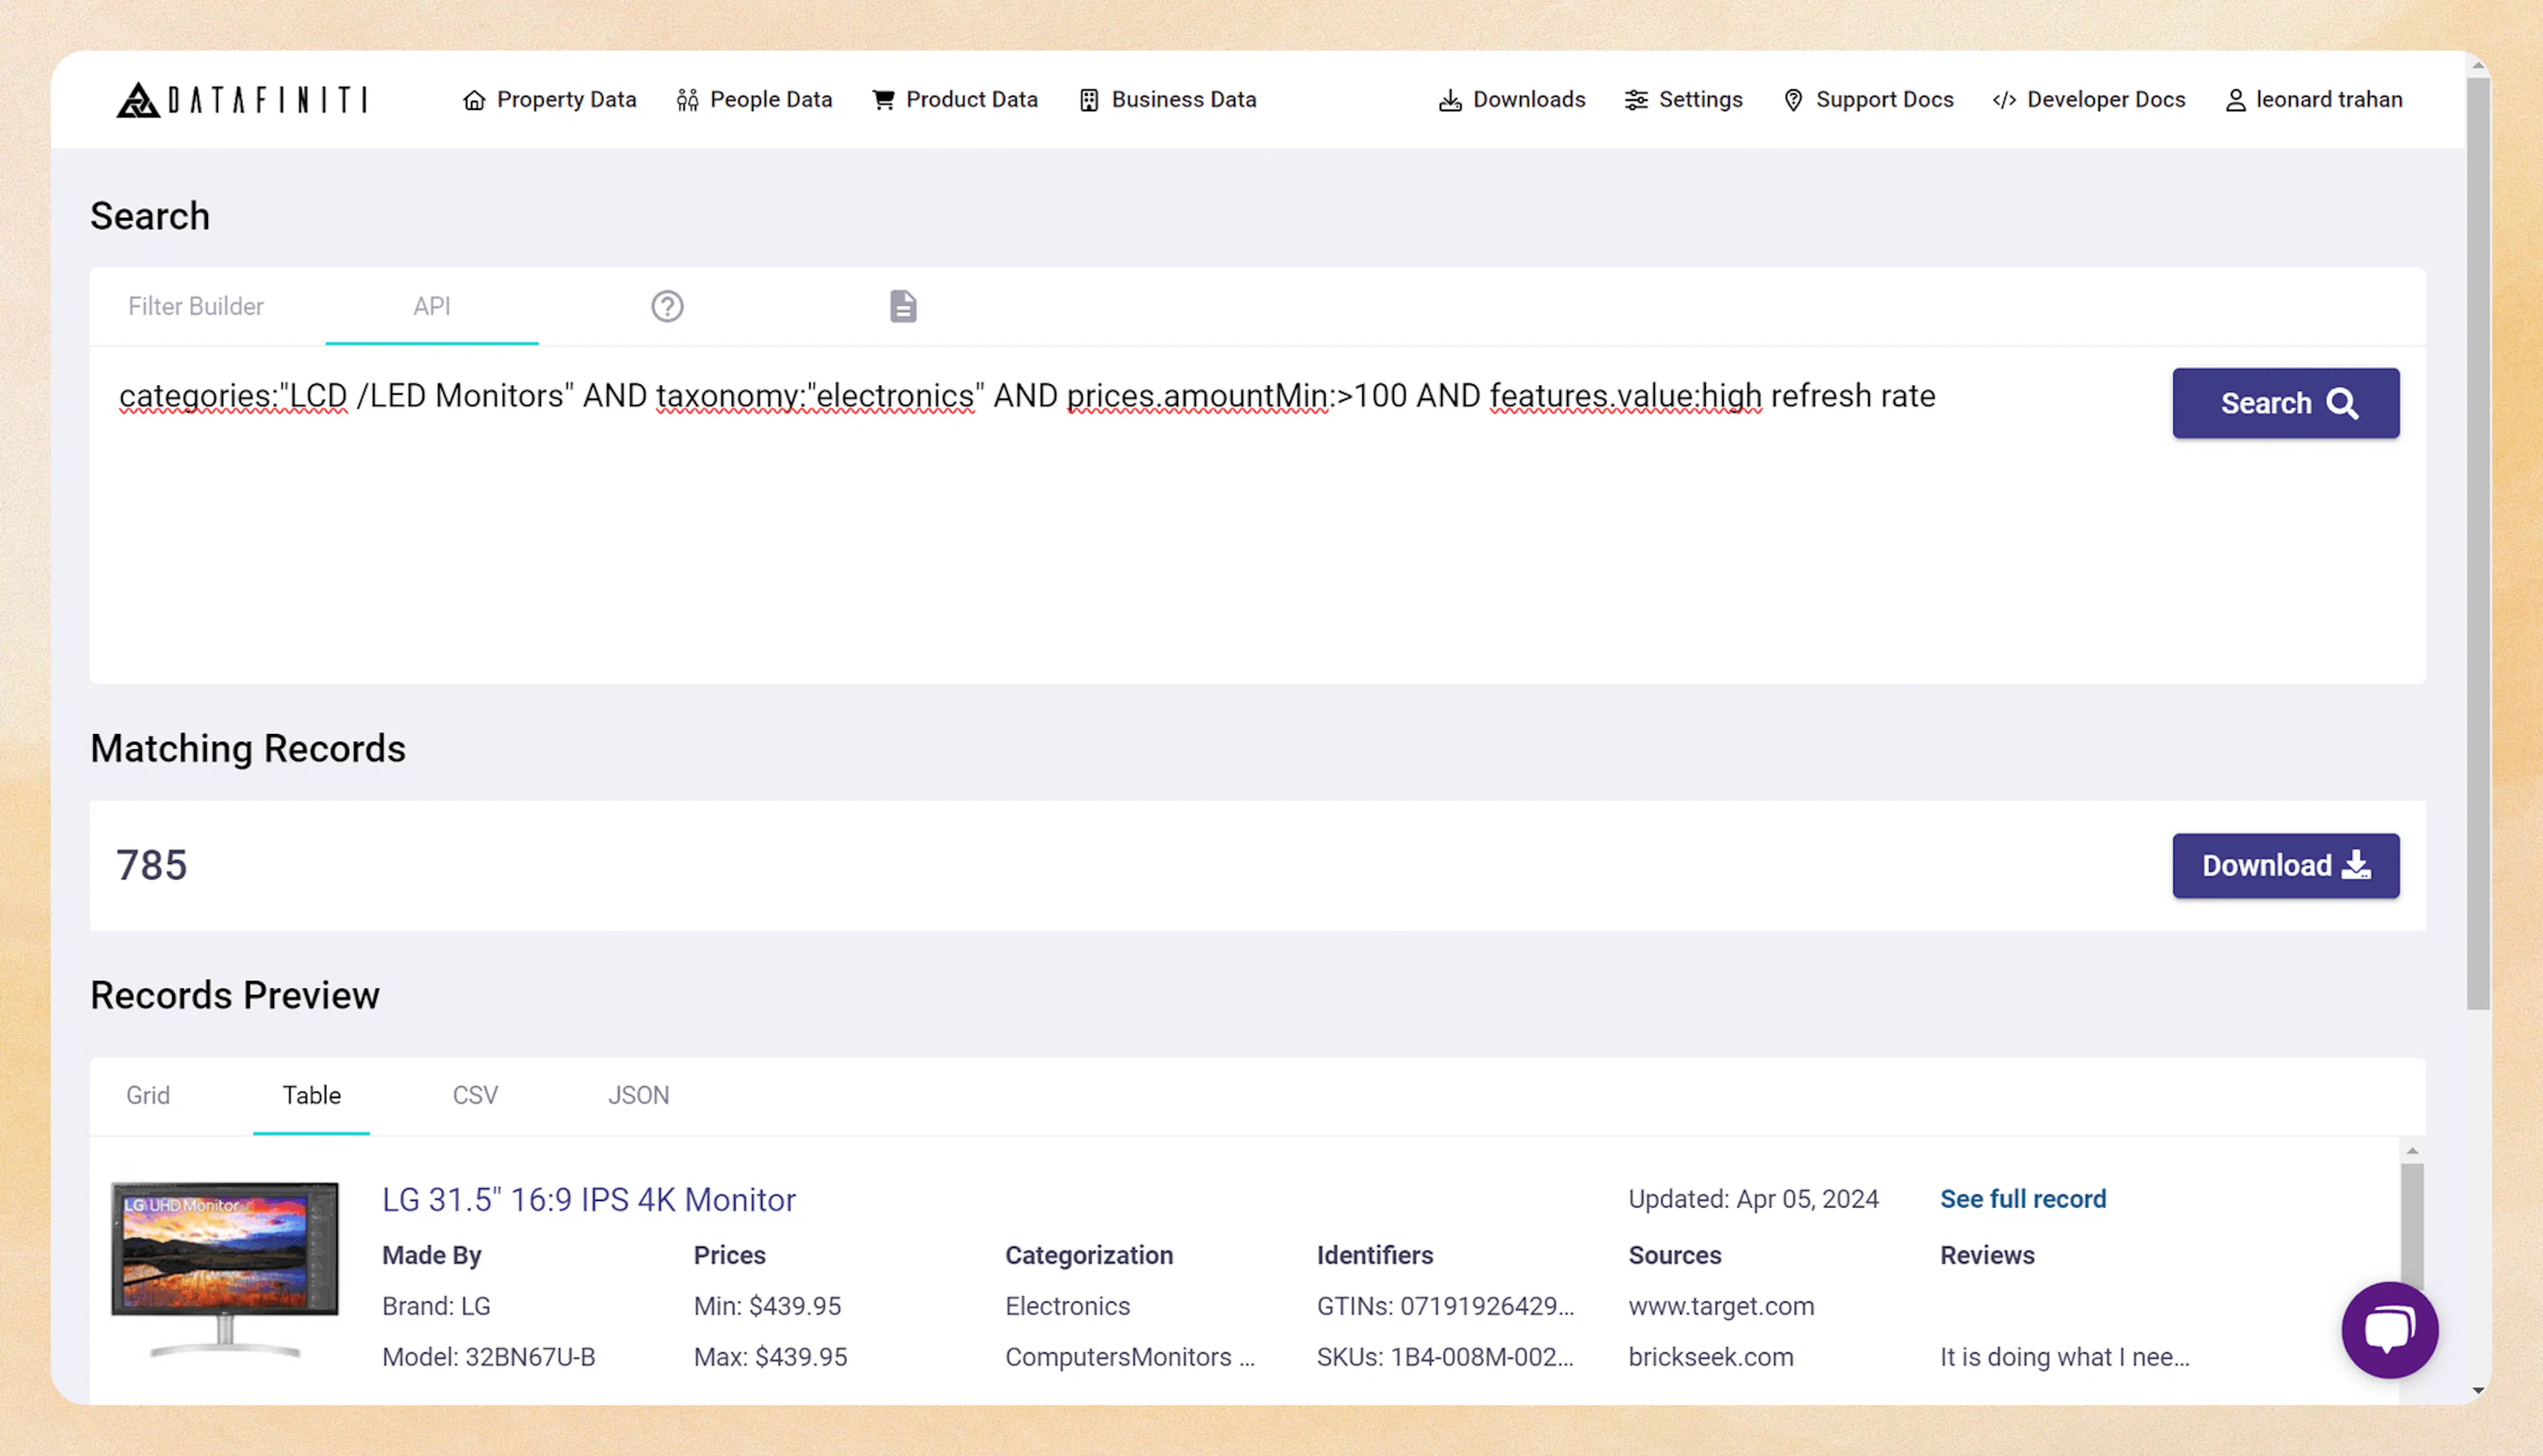The height and width of the screenshot is (1456, 2543).
Task: Switch records preview to JSON view
Action: coord(638,1095)
